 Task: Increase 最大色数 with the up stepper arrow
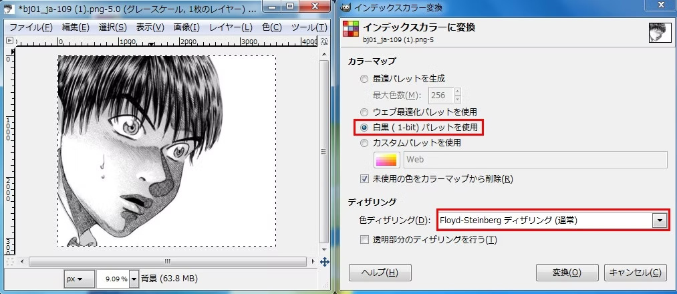pyautogui.click(x=458, y=92)
